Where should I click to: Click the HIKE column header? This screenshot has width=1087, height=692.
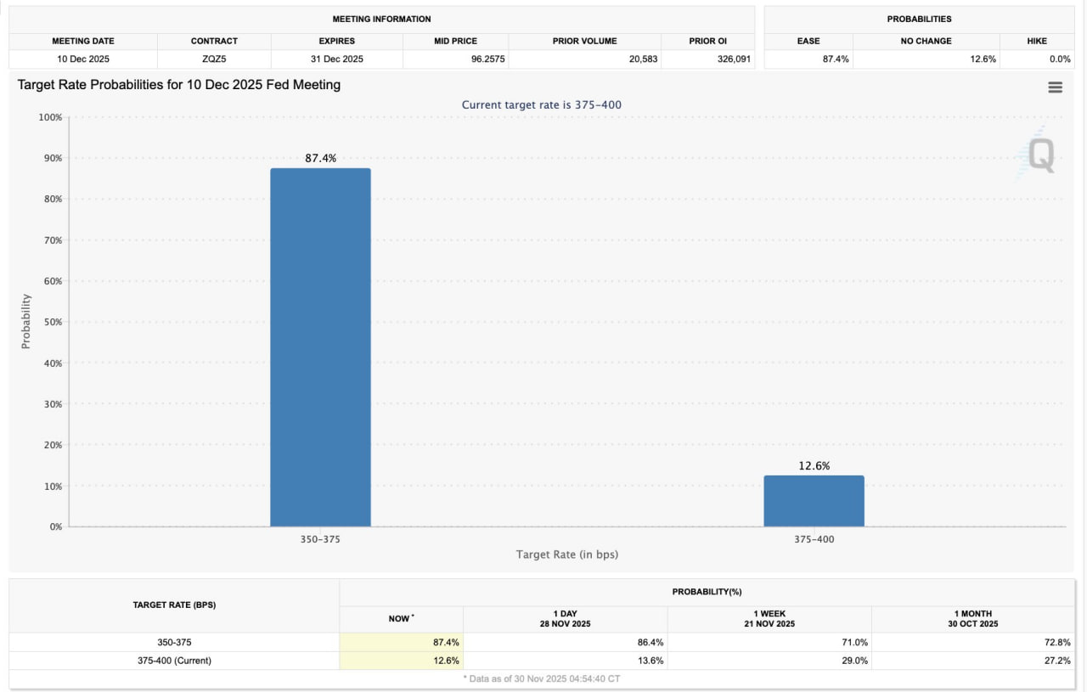click(1036, 41)
